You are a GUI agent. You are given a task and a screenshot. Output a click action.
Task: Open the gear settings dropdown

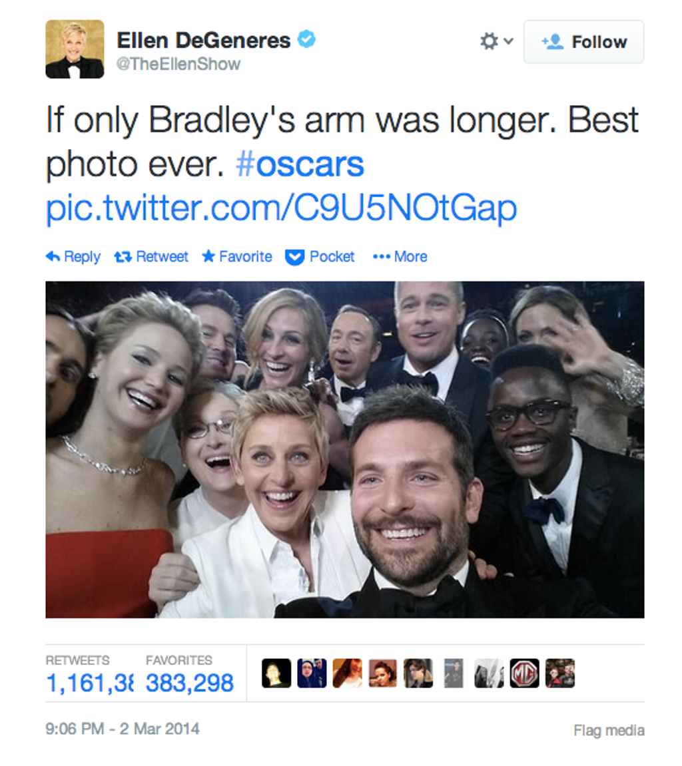496,42
